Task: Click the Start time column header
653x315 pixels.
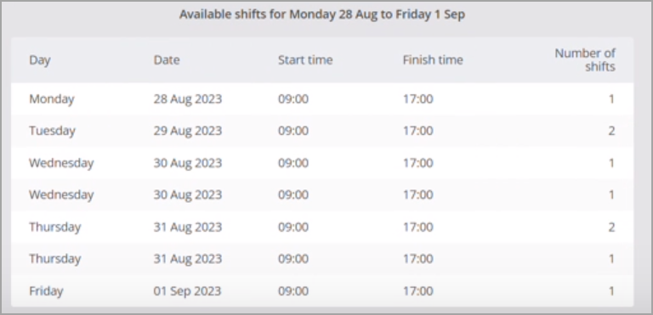Action: tap(305, 60)
